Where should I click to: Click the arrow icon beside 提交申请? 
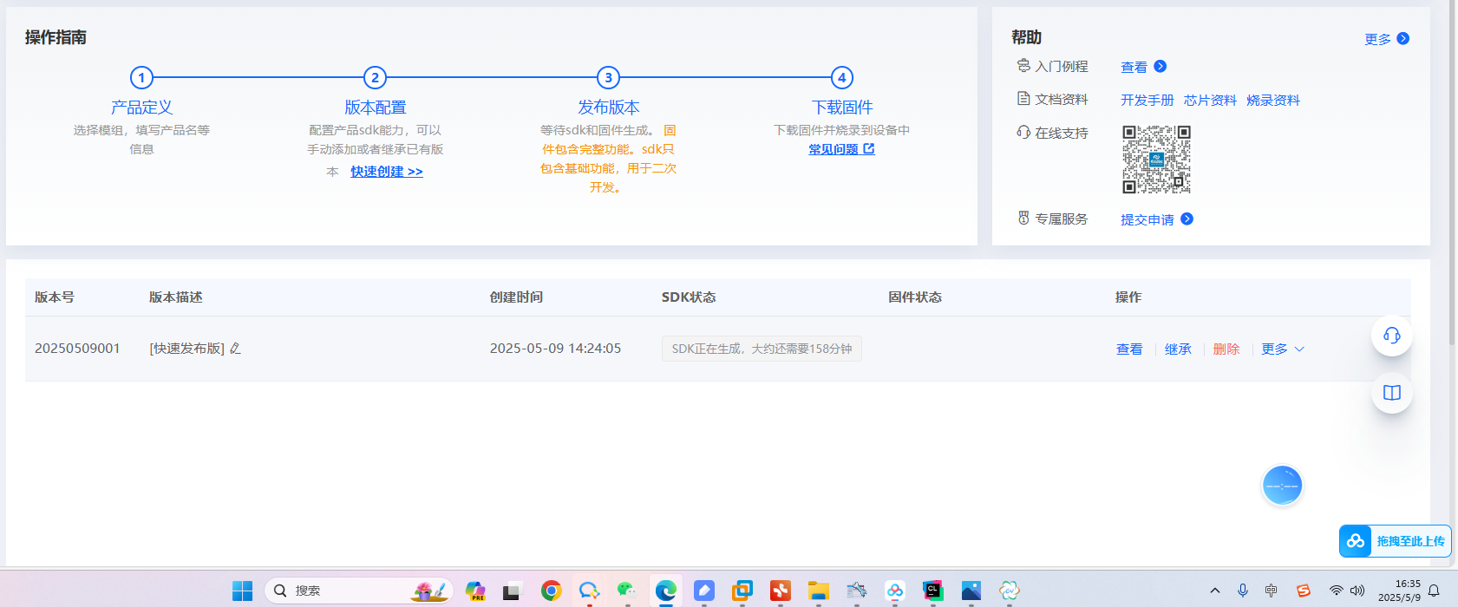tap(1187, 219)
